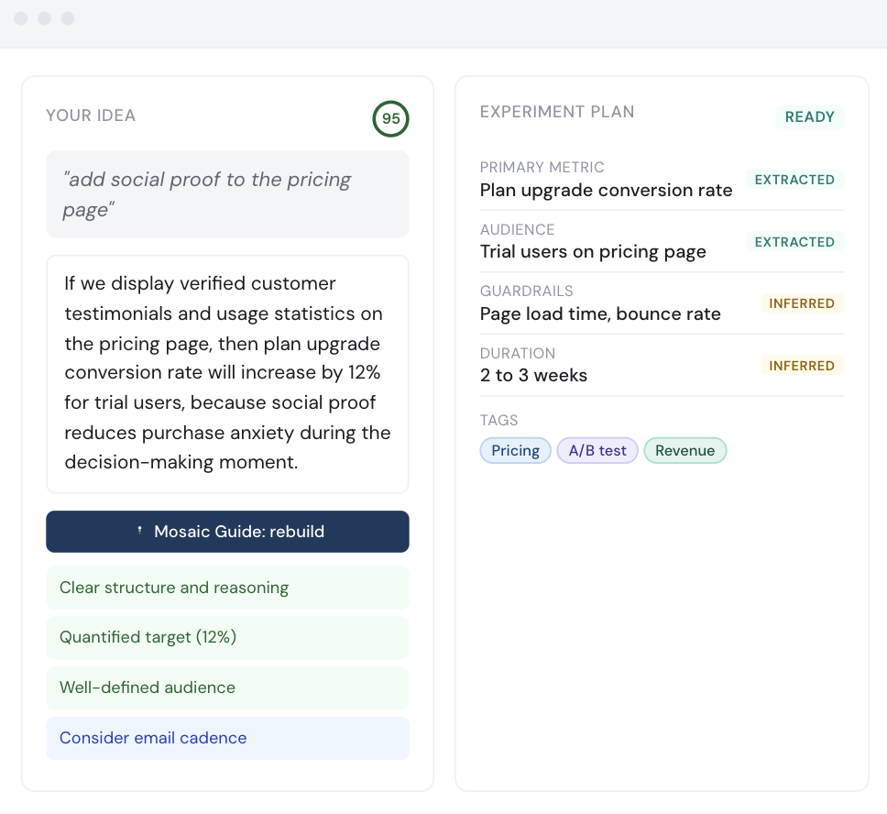Click the Mosaic Guide: rebuild button

pyautogui.click(x=227, y=532)
